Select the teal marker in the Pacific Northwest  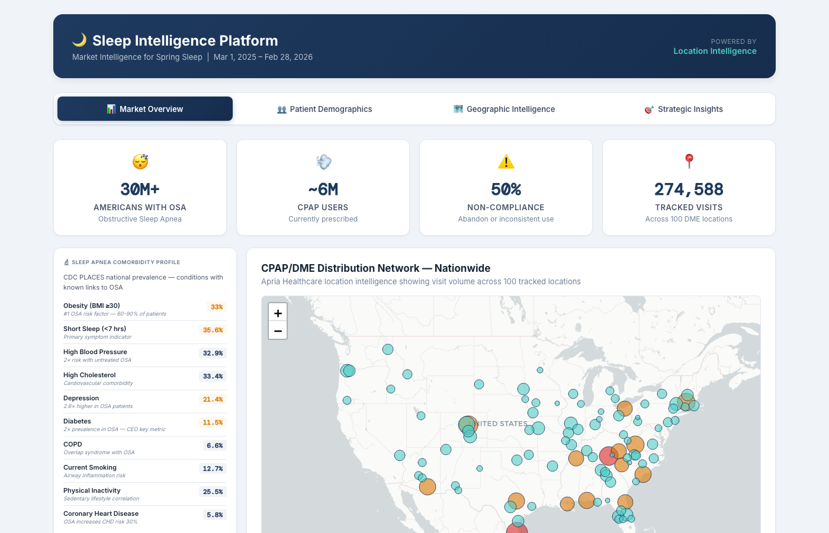[348, 371]
